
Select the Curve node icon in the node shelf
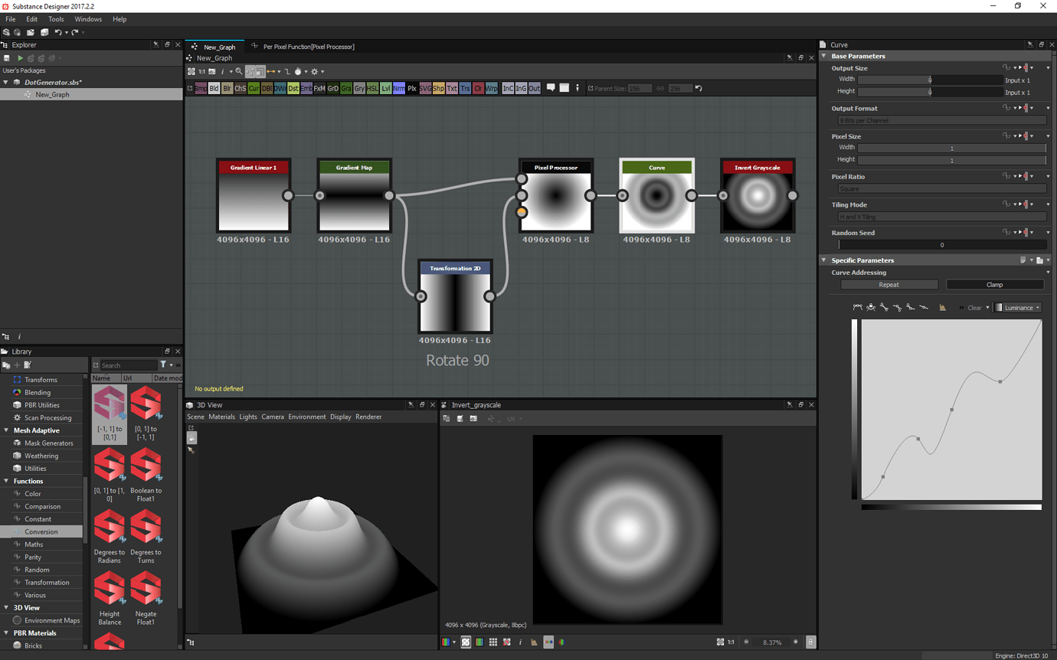pyautogui.click(x=254, y=88)
